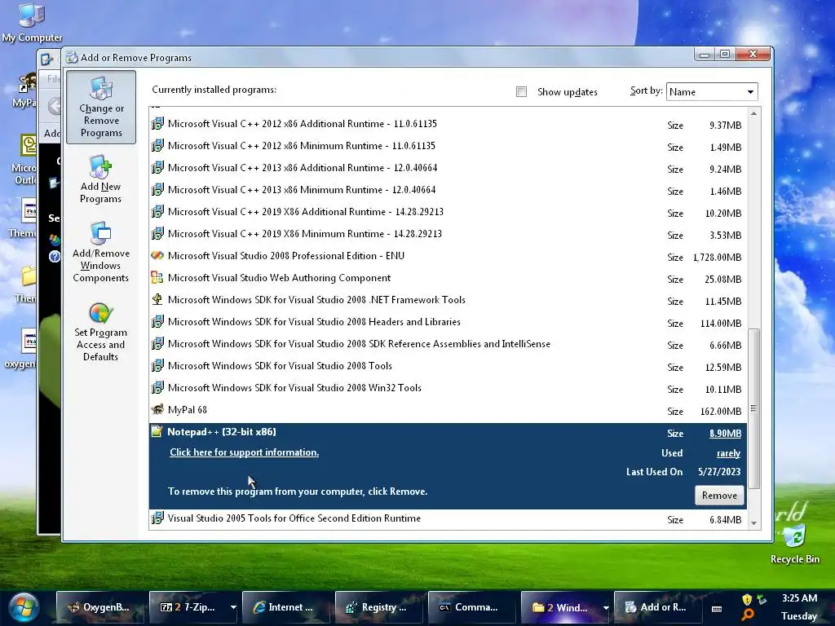Switch to 7-Zip taskbar button
This screenshot has height=626, width=835.
point(188,607)
